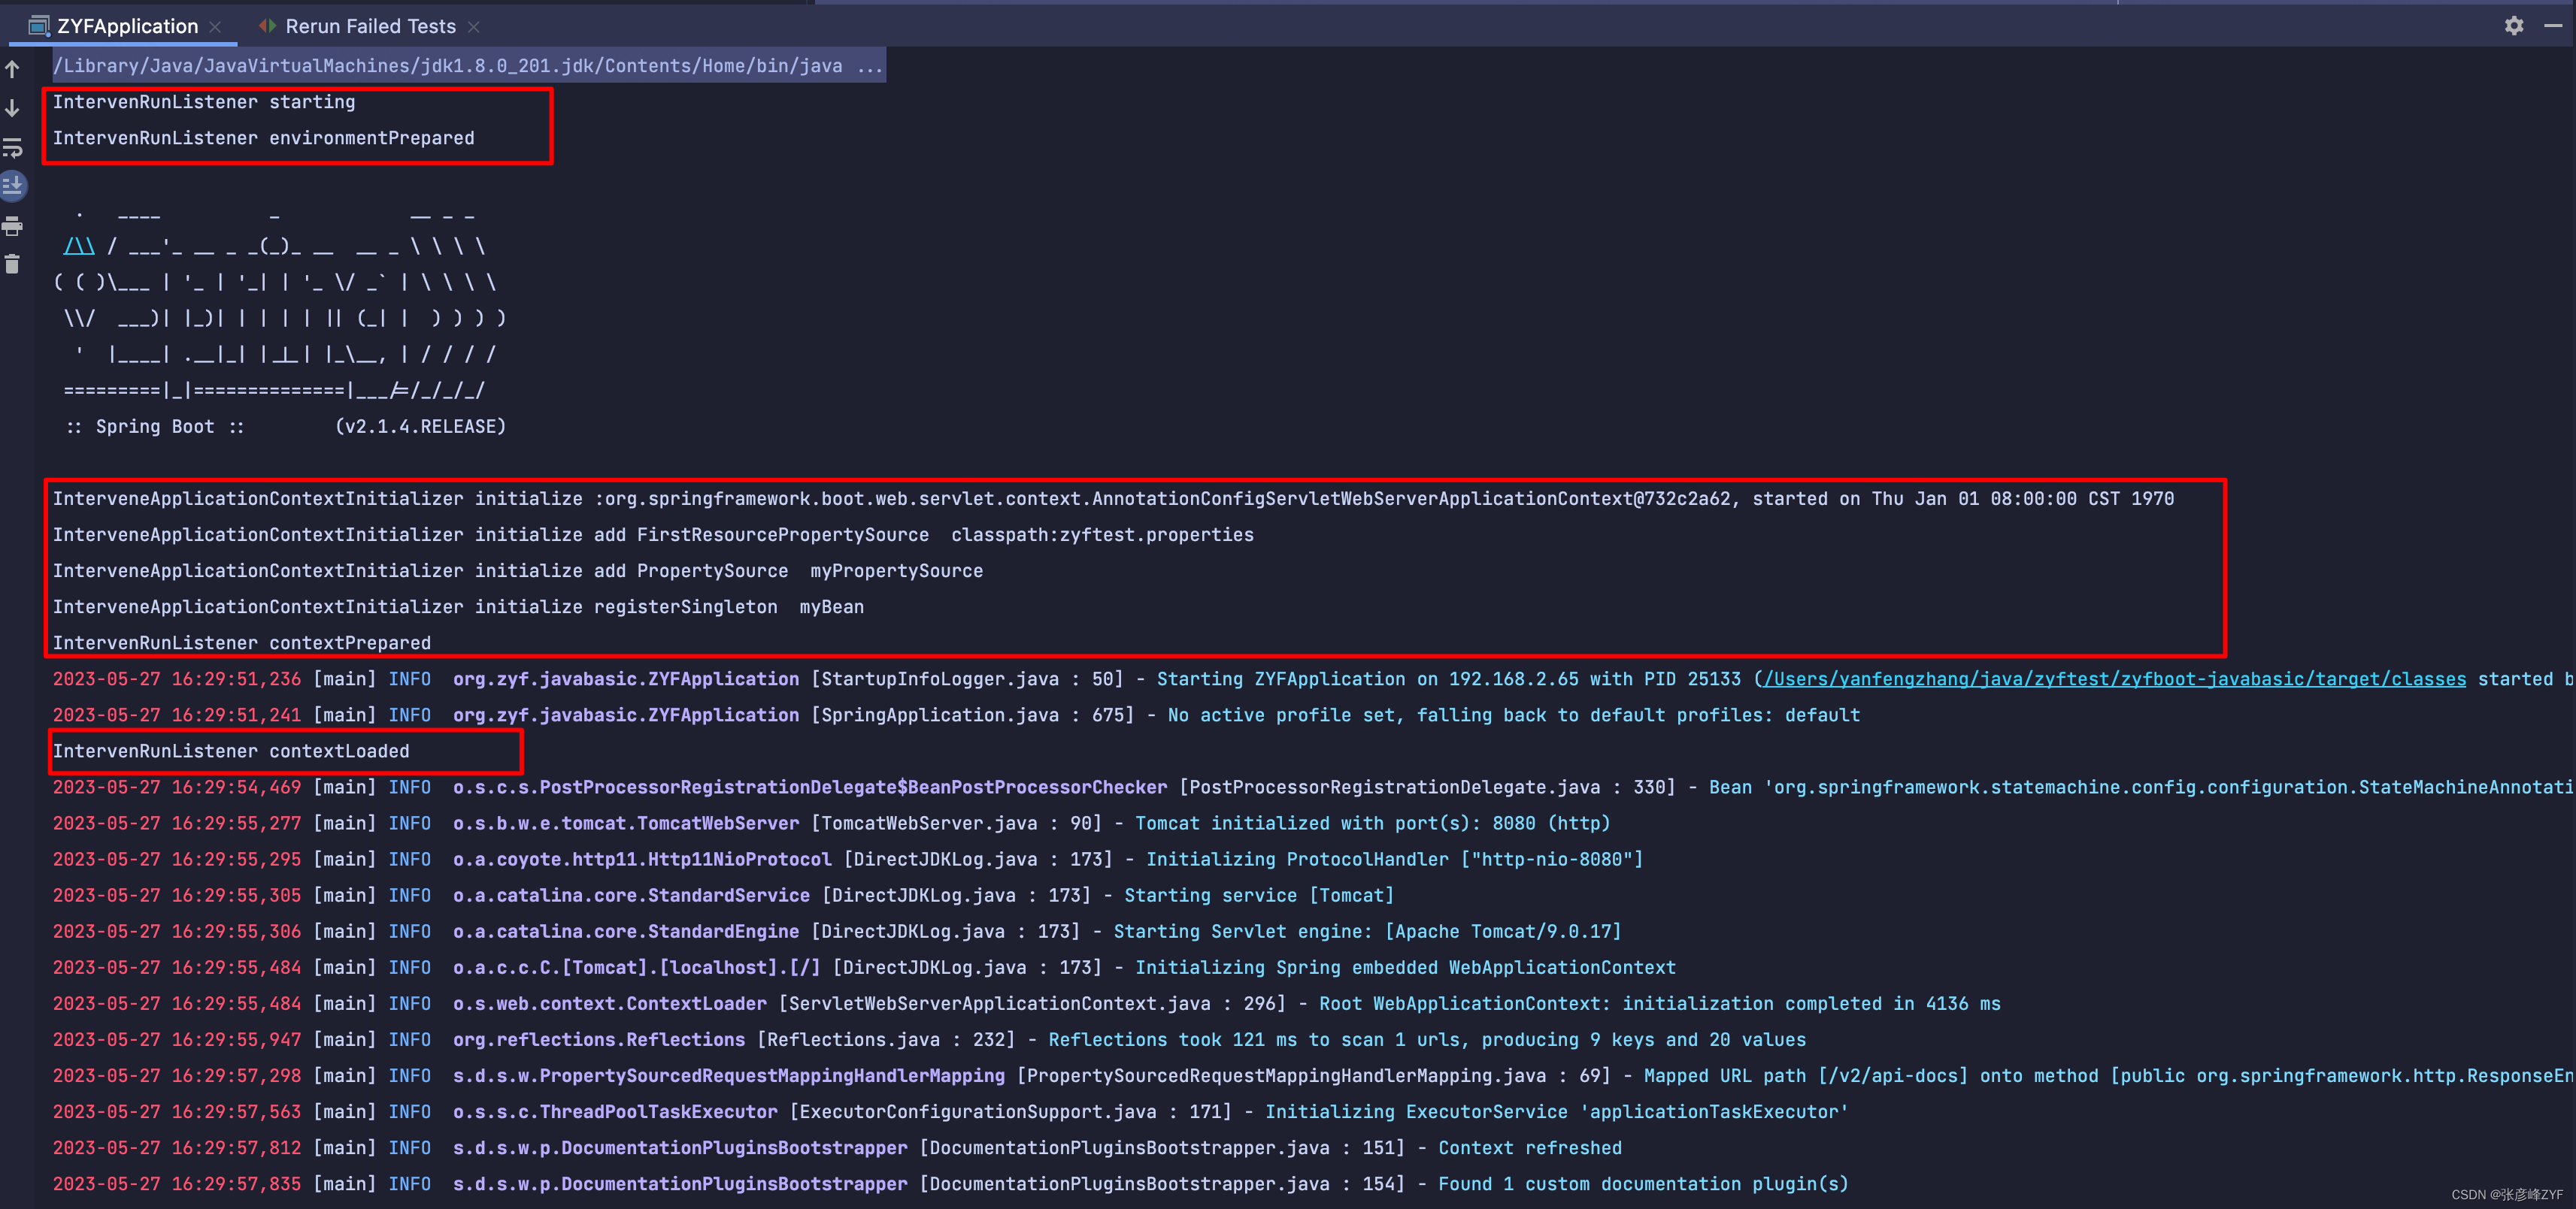Screen dimensions: 2576x1209
Task: Click the 'IntervenRunListener contextLoaded' line
Action: point(231,751)
